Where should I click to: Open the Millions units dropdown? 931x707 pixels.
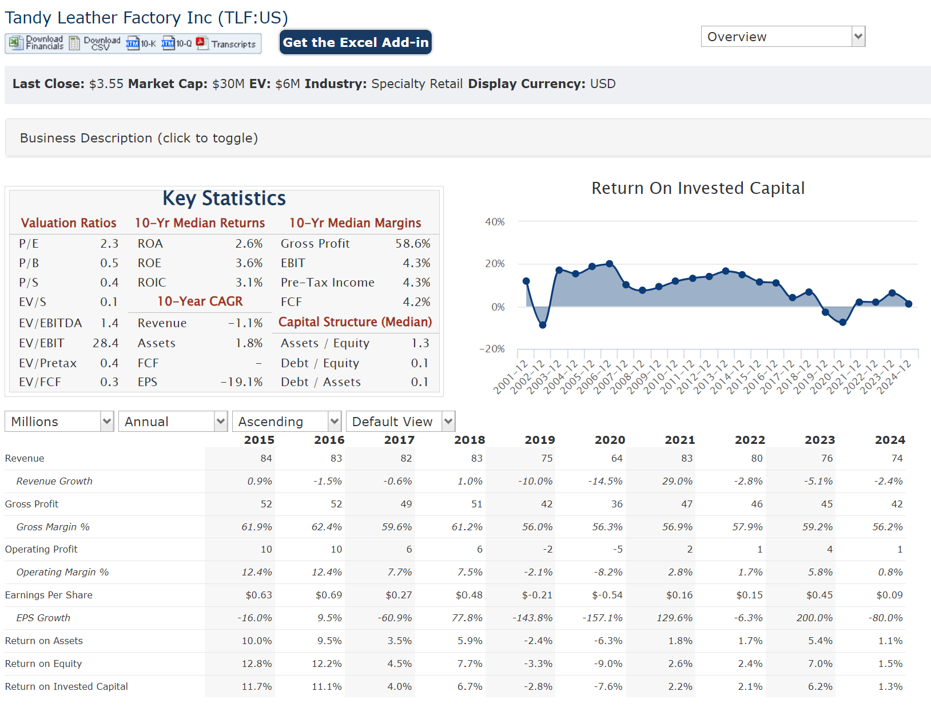59,422
